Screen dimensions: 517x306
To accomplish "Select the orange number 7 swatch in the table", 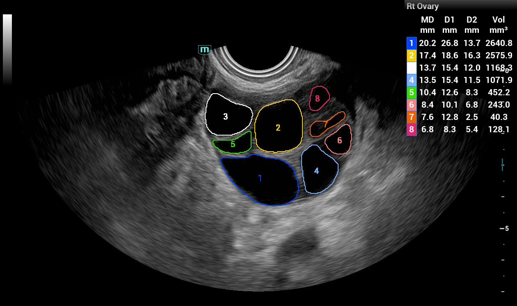I will 412,117.
